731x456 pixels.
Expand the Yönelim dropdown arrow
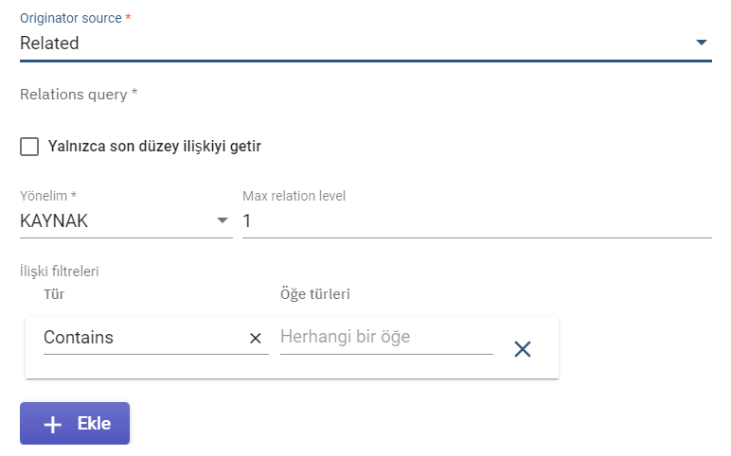tap(223, 220)
